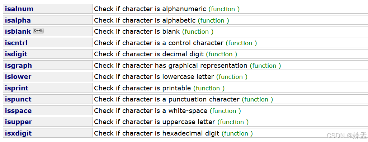Click 'Check if character is alphanumeric' description
The image size is (368, 142).
coord(150,9)
